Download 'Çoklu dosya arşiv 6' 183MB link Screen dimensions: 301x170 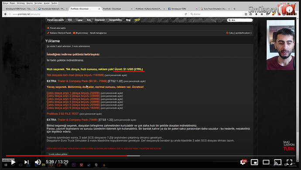click(x=73, y=108)
